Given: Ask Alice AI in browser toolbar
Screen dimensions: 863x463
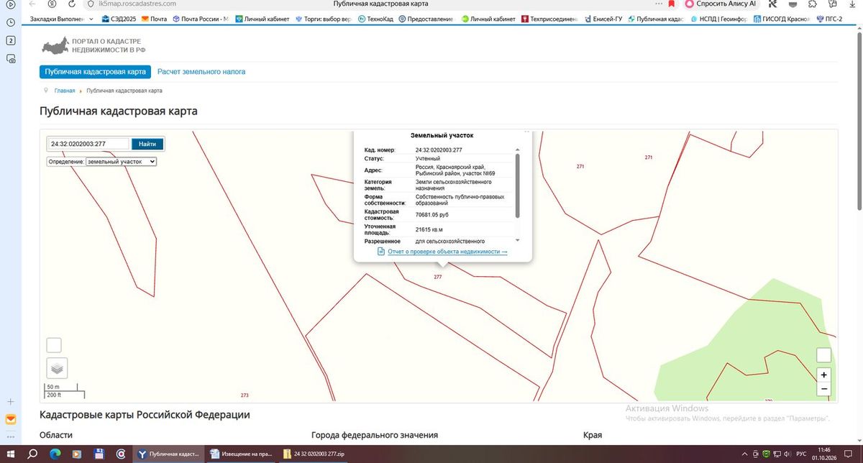Looking at the screenshot, I should pos(721,4).
